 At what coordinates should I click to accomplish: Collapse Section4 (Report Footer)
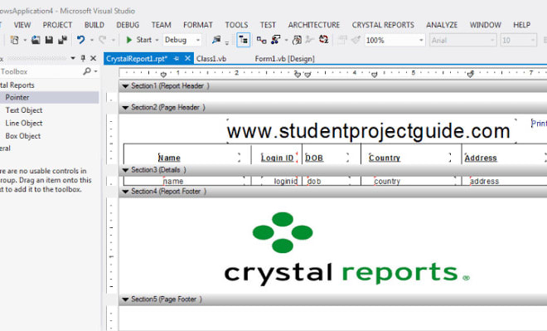click(126, 192)
